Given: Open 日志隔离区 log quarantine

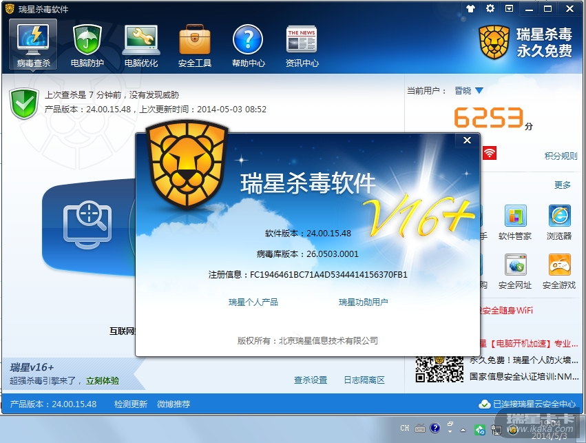Looking at the screenshot, I should tap(364, 380).
